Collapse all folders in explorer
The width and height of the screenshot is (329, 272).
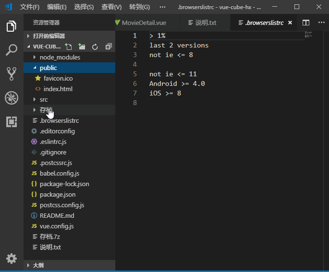coord(109,47)
